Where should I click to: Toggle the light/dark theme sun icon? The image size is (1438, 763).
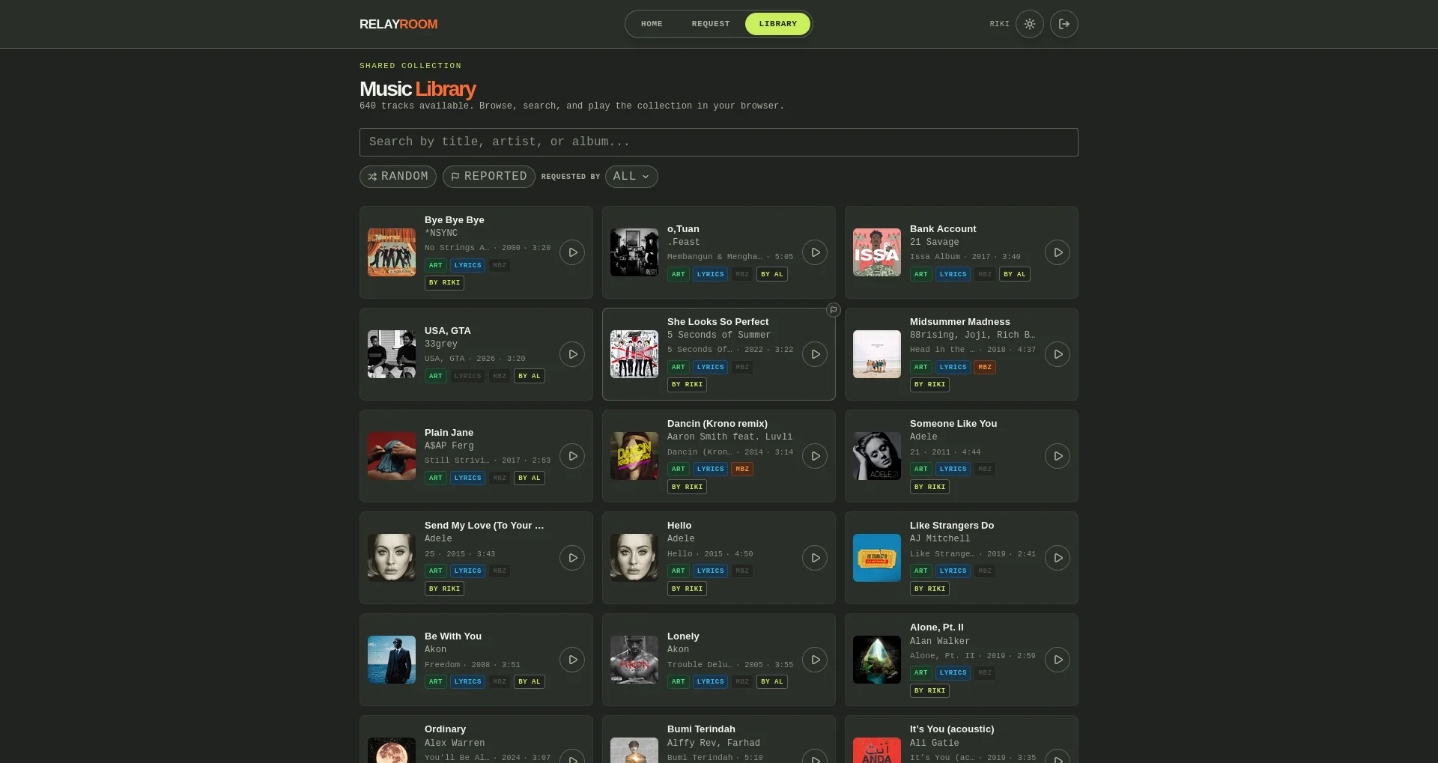[1030, 24]
